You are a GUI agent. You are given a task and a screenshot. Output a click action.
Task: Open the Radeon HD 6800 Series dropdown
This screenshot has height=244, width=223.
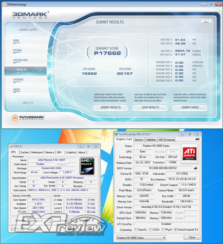point(141,238)
